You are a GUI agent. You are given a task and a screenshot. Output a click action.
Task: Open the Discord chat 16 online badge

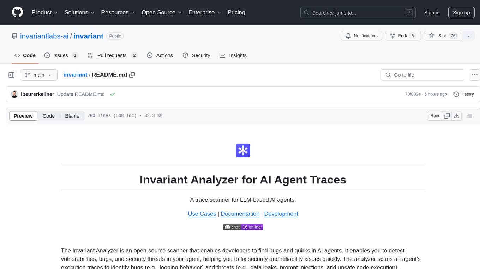243,227
